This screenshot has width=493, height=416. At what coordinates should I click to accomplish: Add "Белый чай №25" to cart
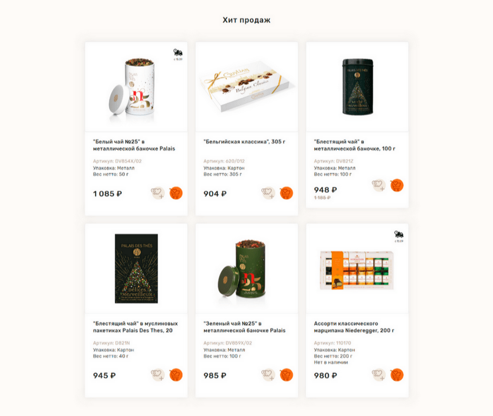[176, 193]
